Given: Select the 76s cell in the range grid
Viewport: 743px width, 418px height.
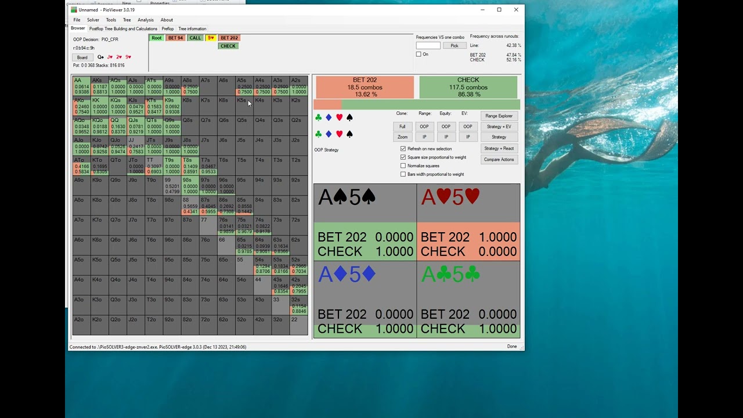Looking at the screenshot, I should [x=226, y=226].
